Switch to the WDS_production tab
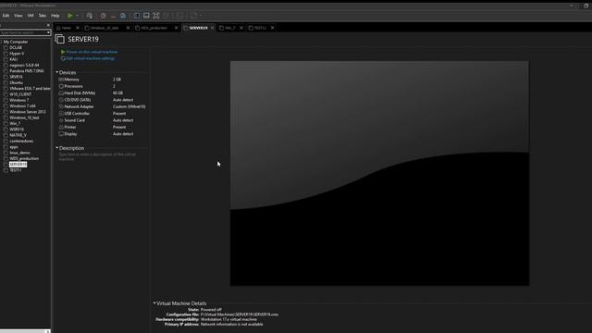 point(153,28)
